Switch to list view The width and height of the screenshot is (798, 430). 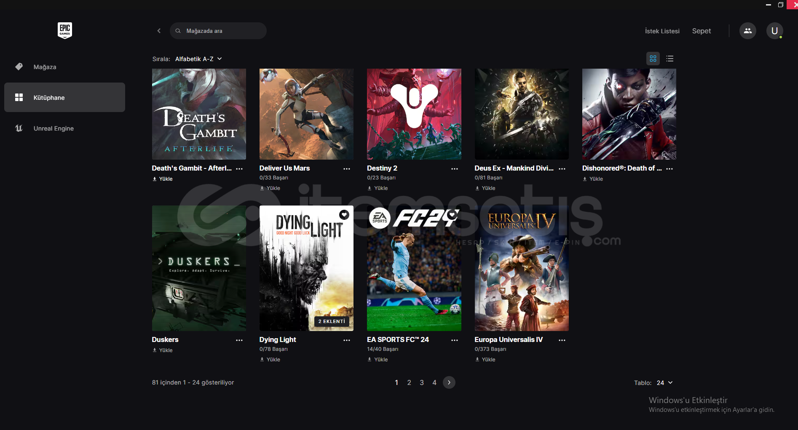click(x=670, y=59)
